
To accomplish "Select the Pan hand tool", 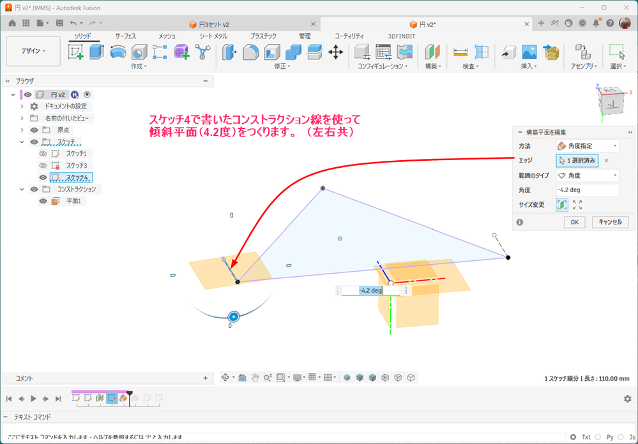I will 255,378.
